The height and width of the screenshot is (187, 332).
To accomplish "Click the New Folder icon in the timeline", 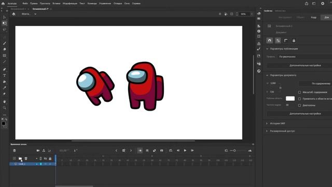I will click(x=20, y=158).
